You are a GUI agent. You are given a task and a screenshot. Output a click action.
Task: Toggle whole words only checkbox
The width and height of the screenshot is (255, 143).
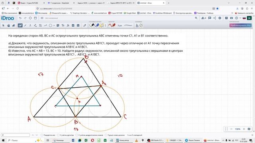pyautogui.click(x=106, y=135)
